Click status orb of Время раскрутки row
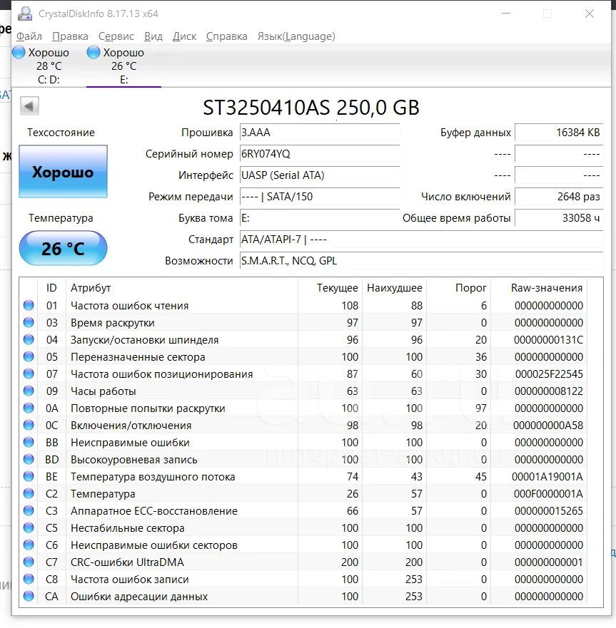Viewport: 616px width, 628px height. [x=29, y=322]
